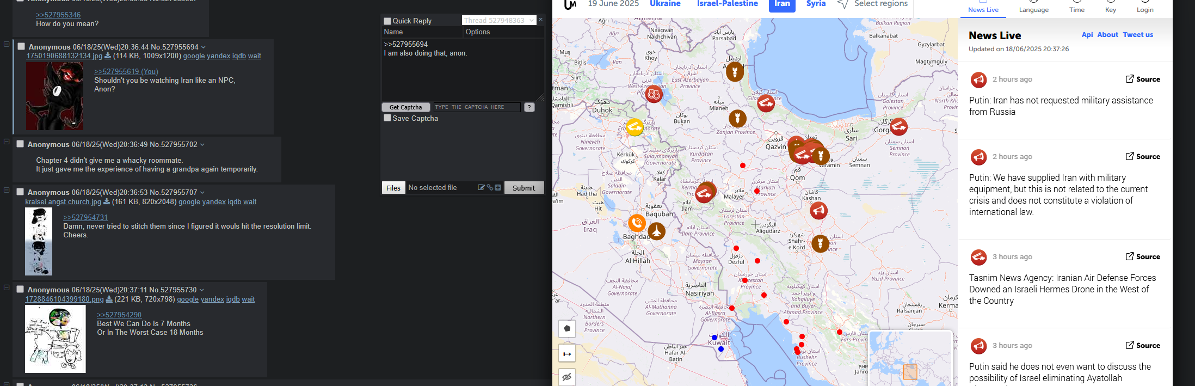
Task: Click the captcha help question mark button
Action: (x=529, y=107)
